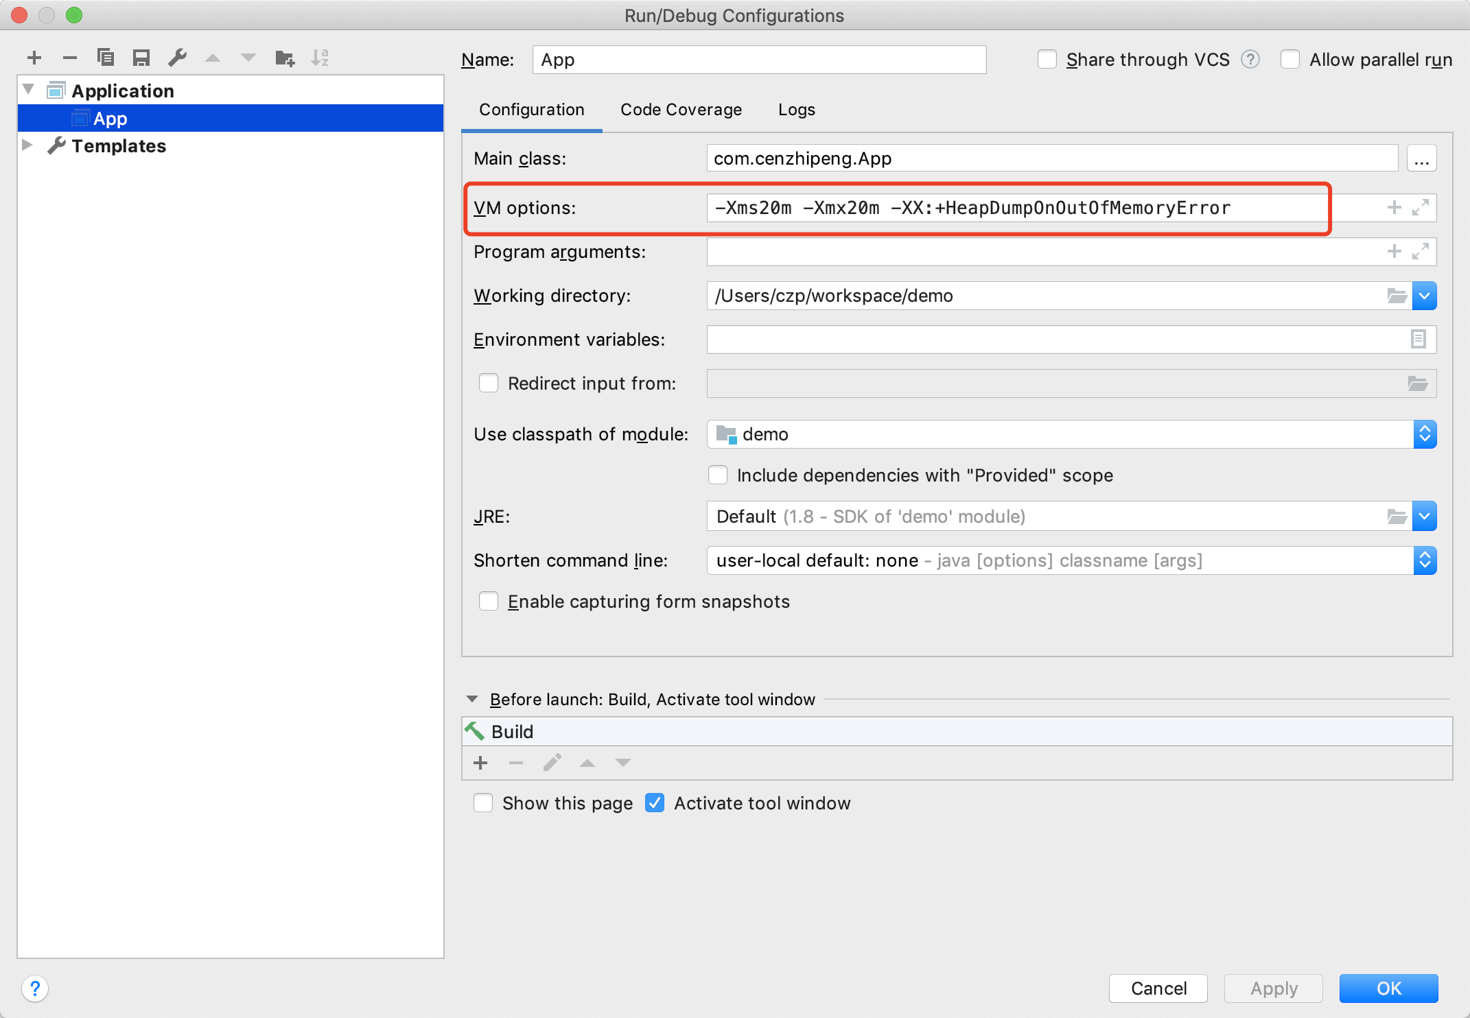Viewport: 1470px width, 1018px height.
Task: Click the Cancel button
Action: tap(1158, 988)
